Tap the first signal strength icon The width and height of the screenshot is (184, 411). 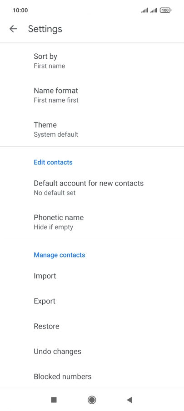tap(144, 10)
